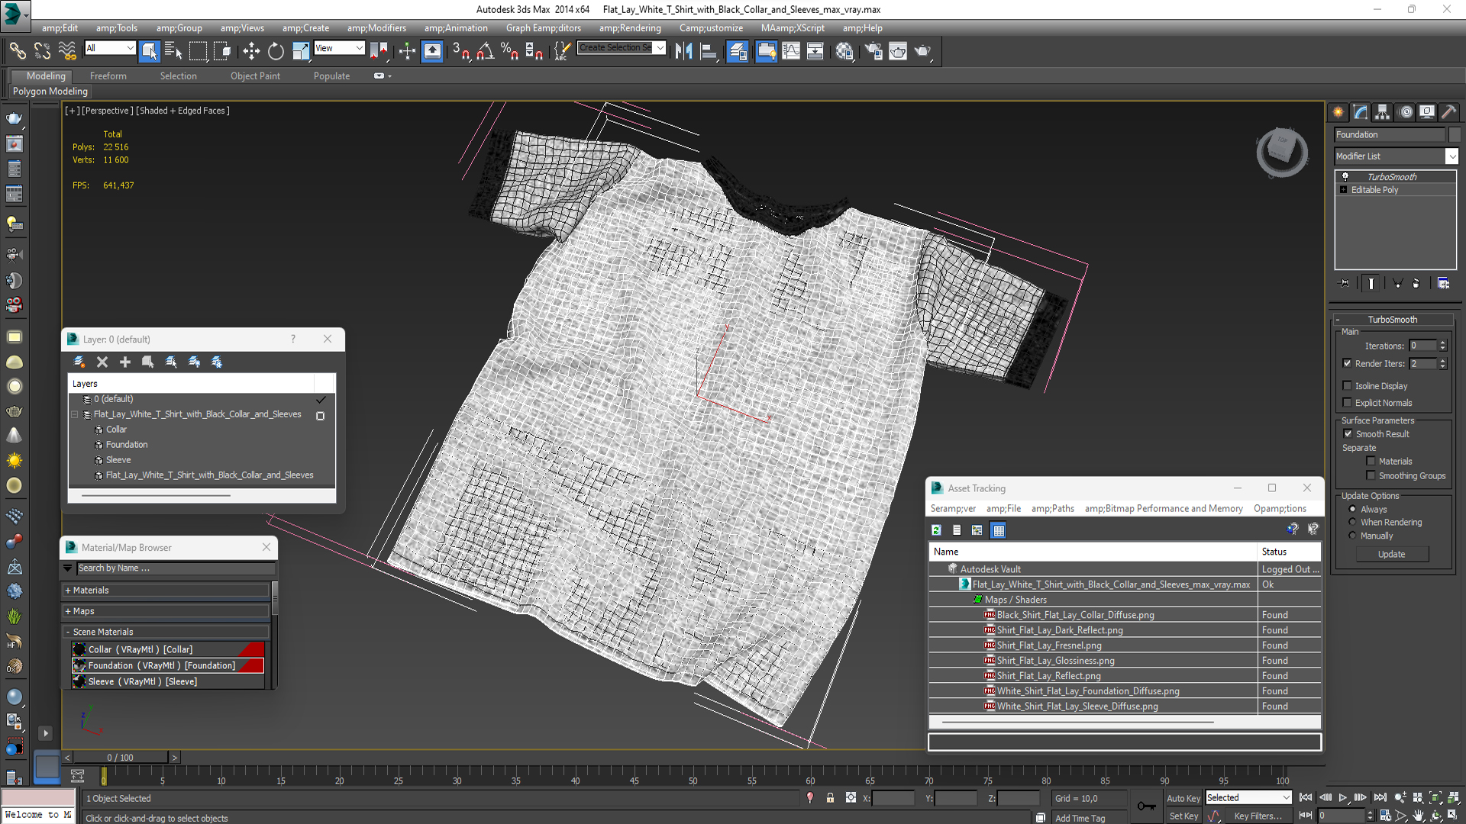This screenshot has width=1466, height=824.
Task: Open Select by Name list icon
Action: pyautogui.click(x=173, y=51)
